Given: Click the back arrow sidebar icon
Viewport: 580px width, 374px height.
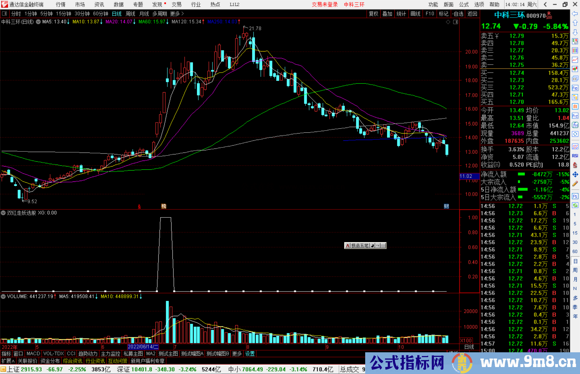Looking at the screenshot, I should (575, 14).
